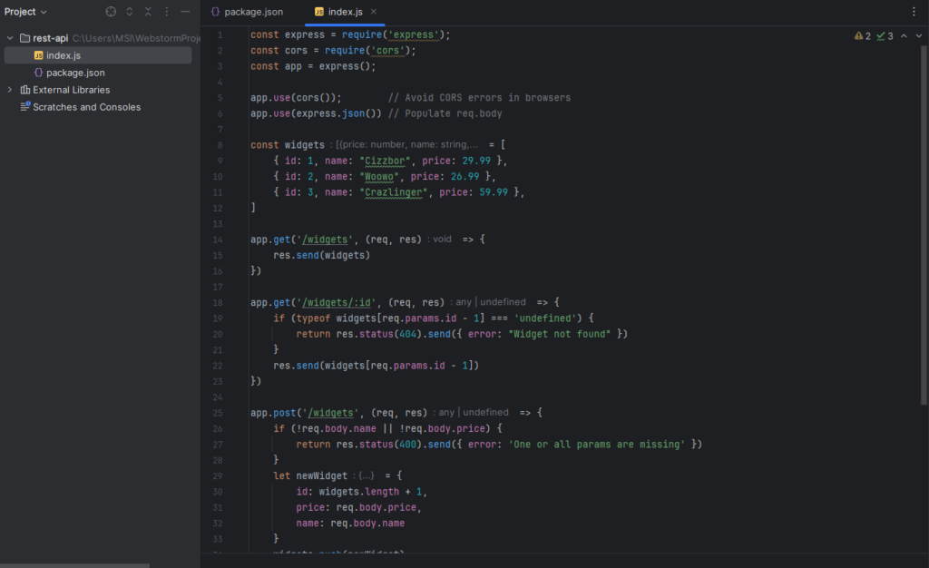Image resolution: width=929 pixels, height=568 pixels.
Task: Click the warnings count indicator
Action: coord(862,36)
